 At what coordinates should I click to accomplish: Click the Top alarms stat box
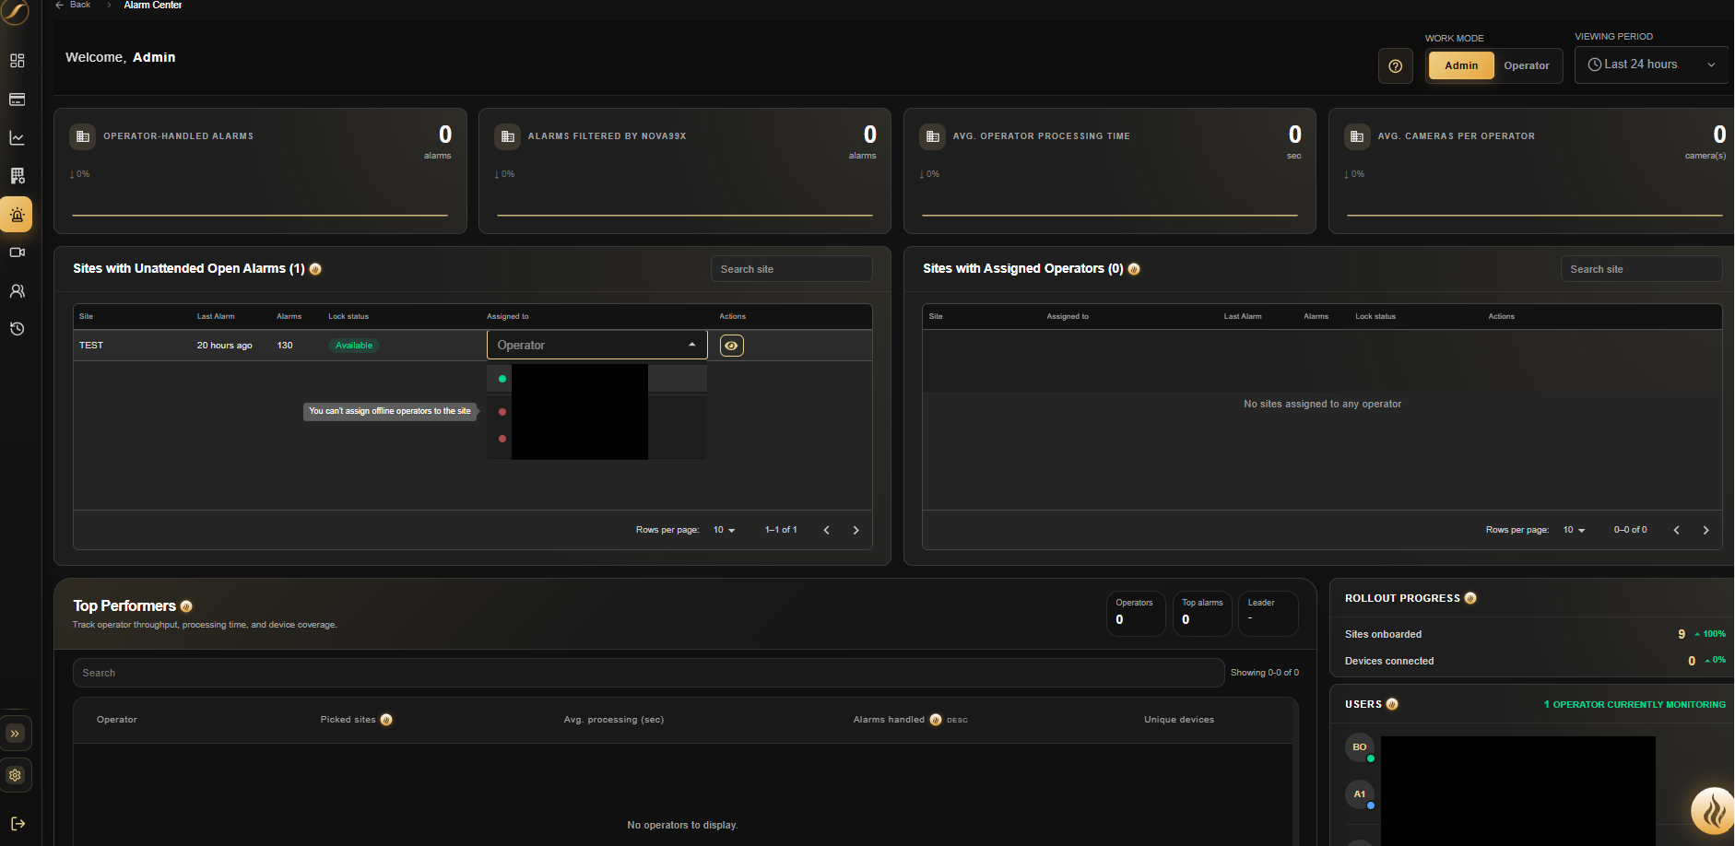tap(1202, 614)
